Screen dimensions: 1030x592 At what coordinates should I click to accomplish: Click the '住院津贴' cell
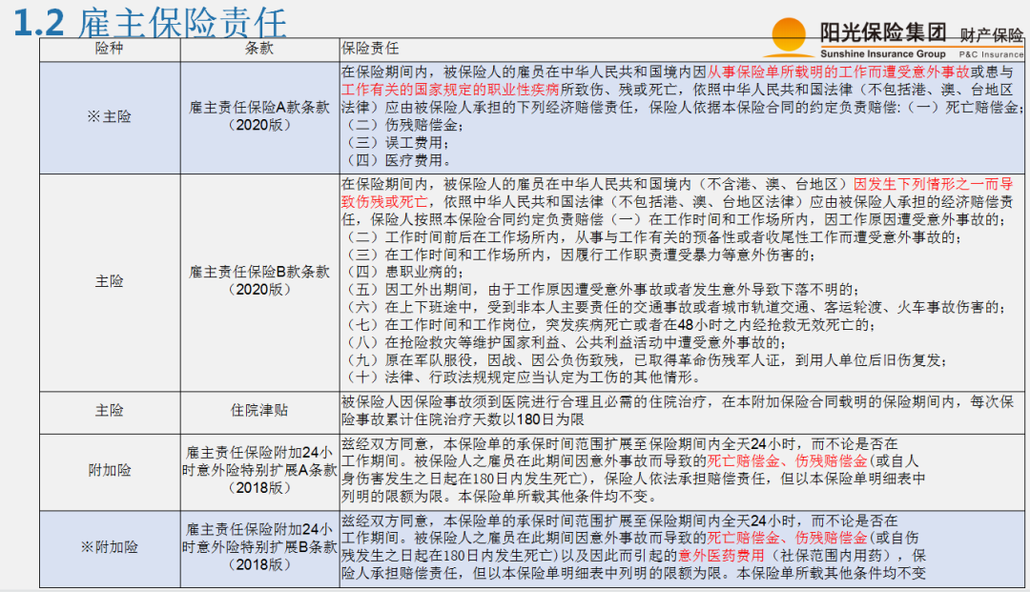coord(259,410)
